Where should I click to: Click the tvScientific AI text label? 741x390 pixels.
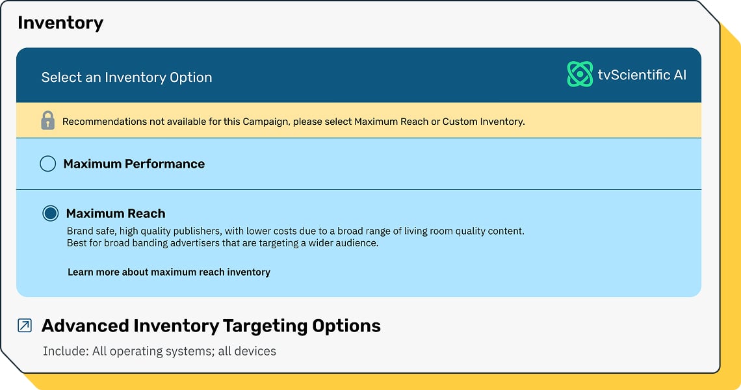pyautogui.click(x=642, y=75)
